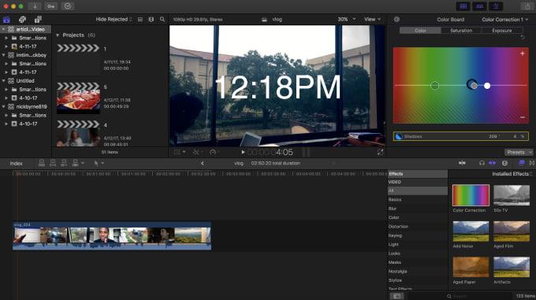Switch to the Color tab

pyautogui.click(x=420, y=31)
